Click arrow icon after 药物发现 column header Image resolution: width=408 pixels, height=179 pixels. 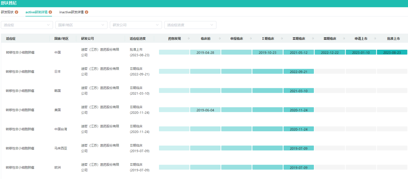pos(189,39)
